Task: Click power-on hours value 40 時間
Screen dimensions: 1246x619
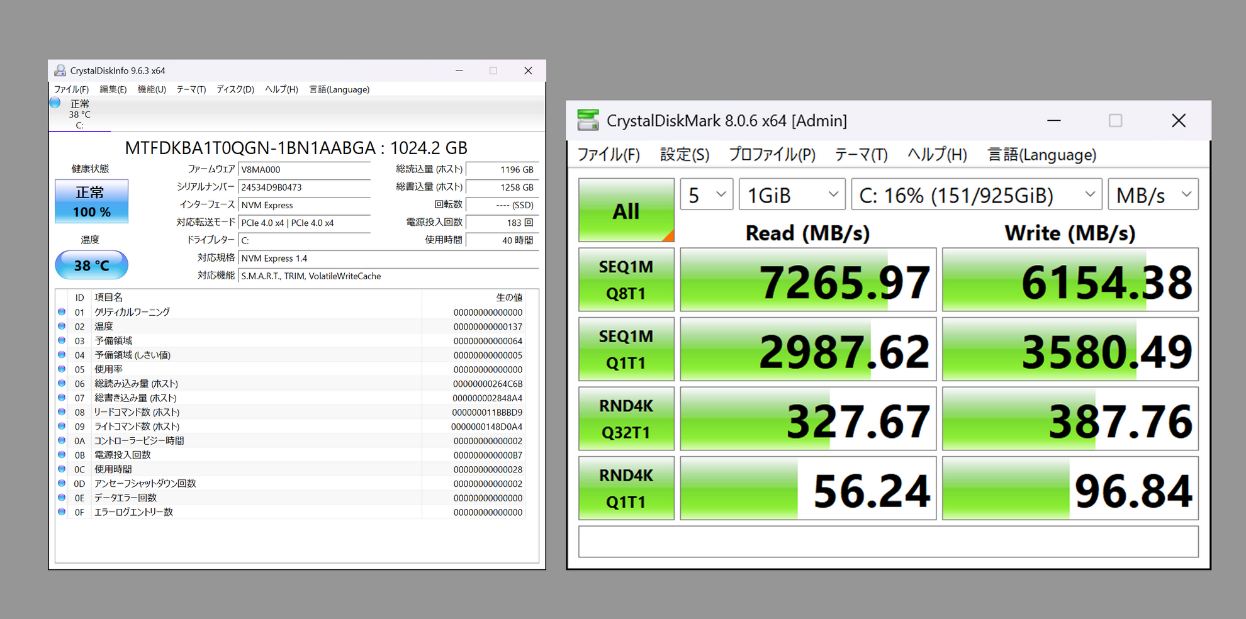Action: point(502,240)
